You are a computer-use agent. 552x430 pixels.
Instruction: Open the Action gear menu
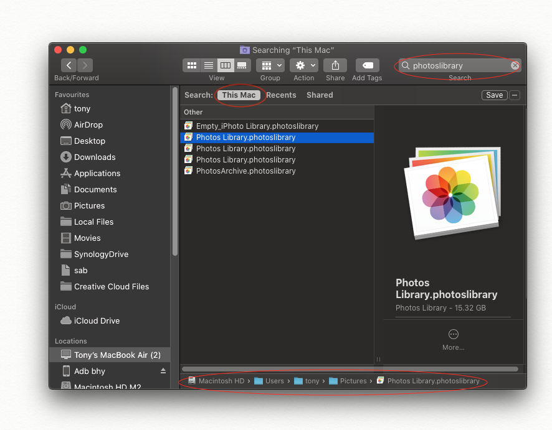(x=304, y=65)
